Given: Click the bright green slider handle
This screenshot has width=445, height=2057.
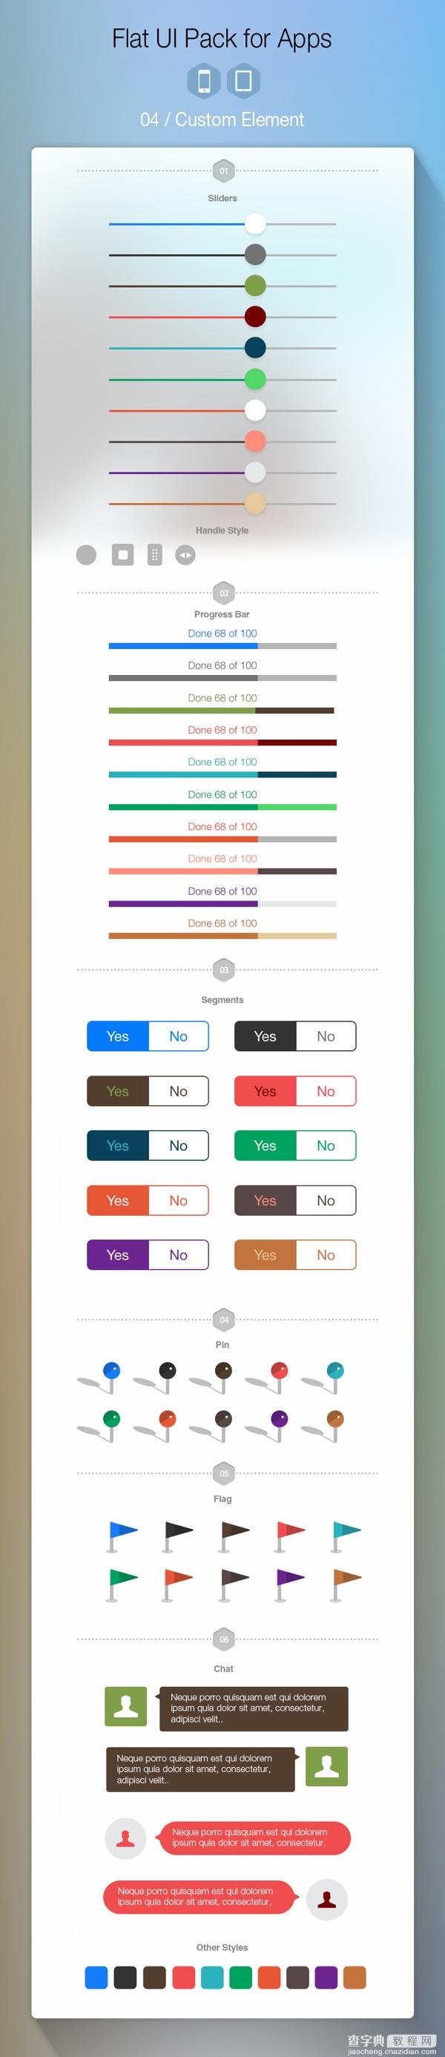Looking at the screenshot, I should point(255,378).
